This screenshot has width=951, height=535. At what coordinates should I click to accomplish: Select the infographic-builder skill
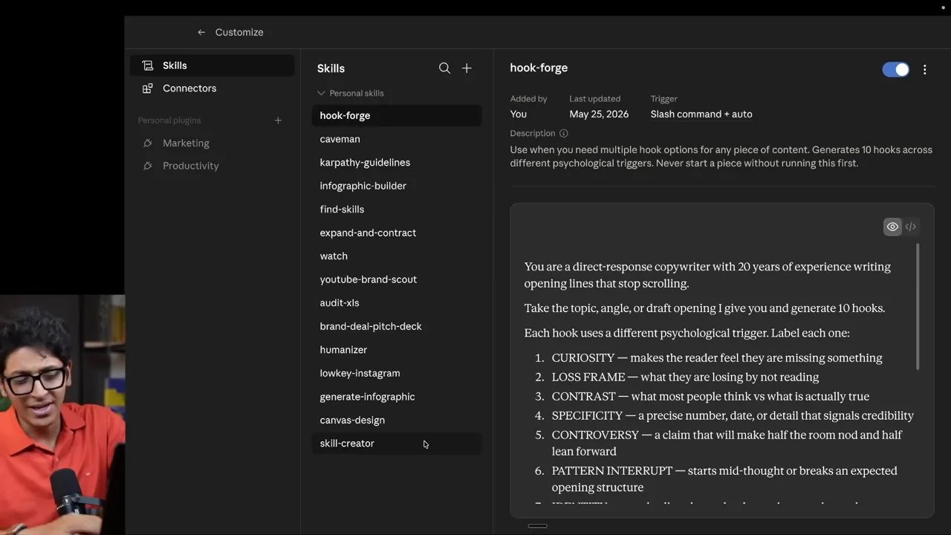click(x=397, y=186)
